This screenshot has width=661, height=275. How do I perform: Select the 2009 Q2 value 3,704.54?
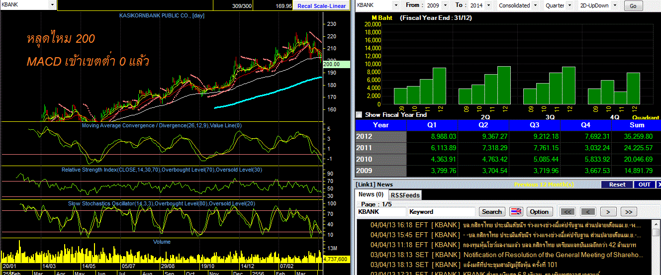pyautogui.click(x=494, y=171)
